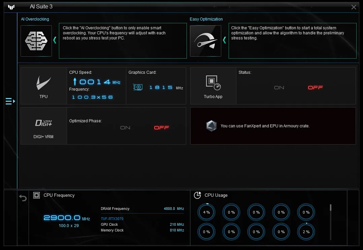Expand the left sidebar menu
363x250 pixels.
coord(10,101)
